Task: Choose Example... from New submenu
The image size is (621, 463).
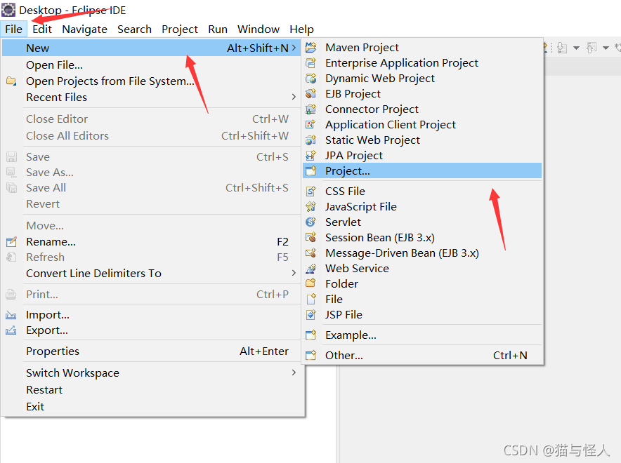Action: 422,335
